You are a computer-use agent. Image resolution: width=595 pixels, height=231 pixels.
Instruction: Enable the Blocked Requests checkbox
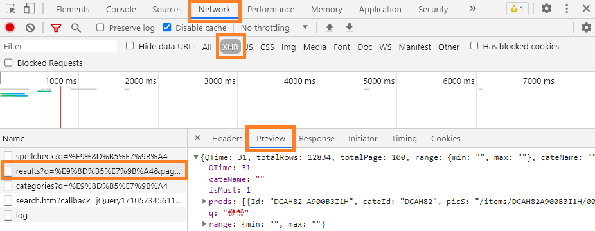[x=8, y=62]
